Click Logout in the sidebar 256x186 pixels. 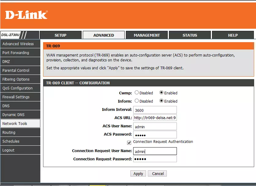20,150
